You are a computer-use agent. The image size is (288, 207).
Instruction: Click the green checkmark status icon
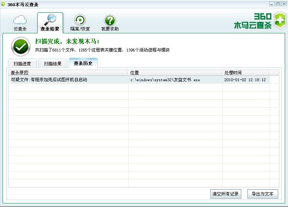click(21, 46)
